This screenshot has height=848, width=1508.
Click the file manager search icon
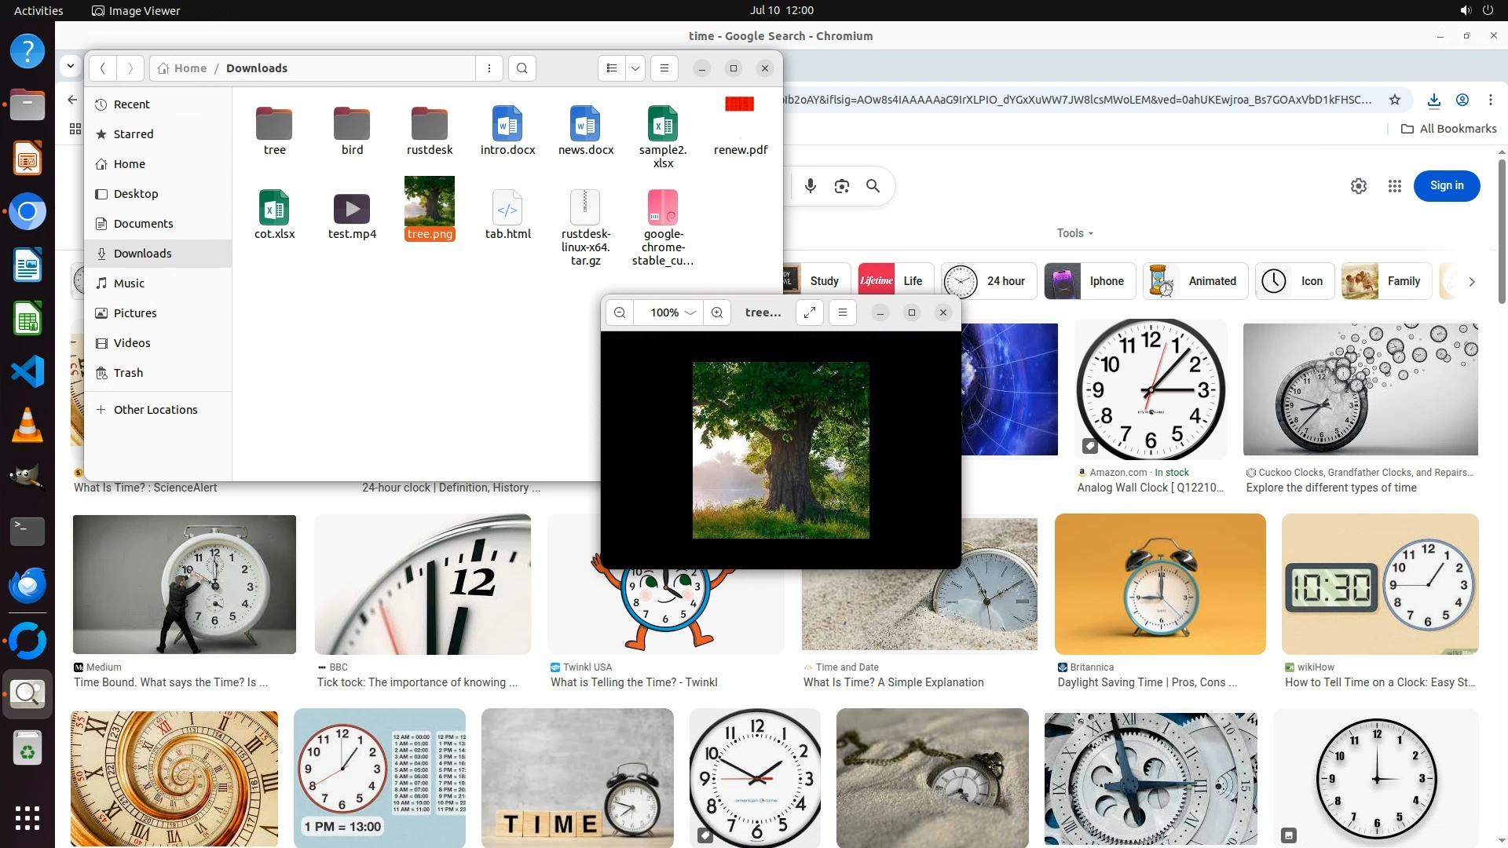coord(522,68)
